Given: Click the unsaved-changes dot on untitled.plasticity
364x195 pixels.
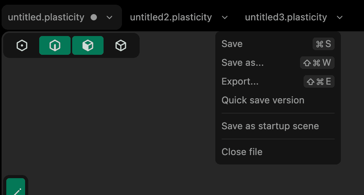Looking at the screenshot, I should tap(94, 17).
